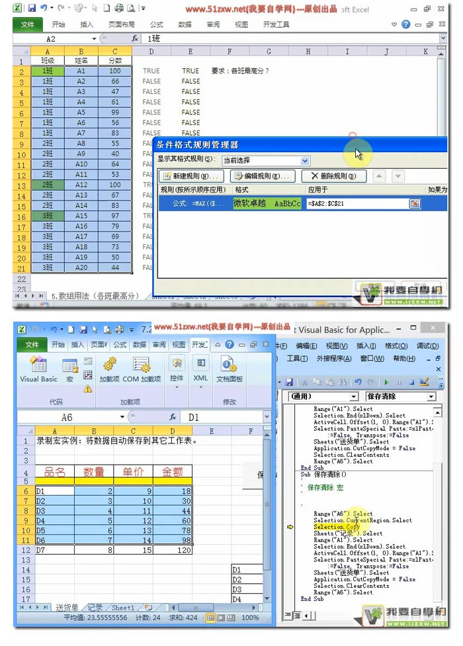
Task: Open COM 加载项 dialog
Action: [x=142, y=369]
